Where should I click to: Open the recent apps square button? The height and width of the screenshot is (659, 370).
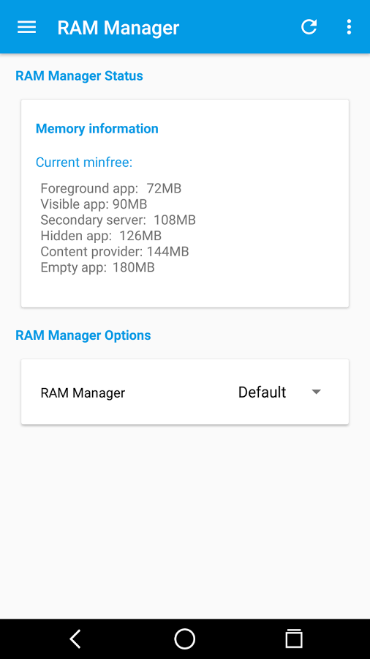pyautogui.click(x=294, y=638)
